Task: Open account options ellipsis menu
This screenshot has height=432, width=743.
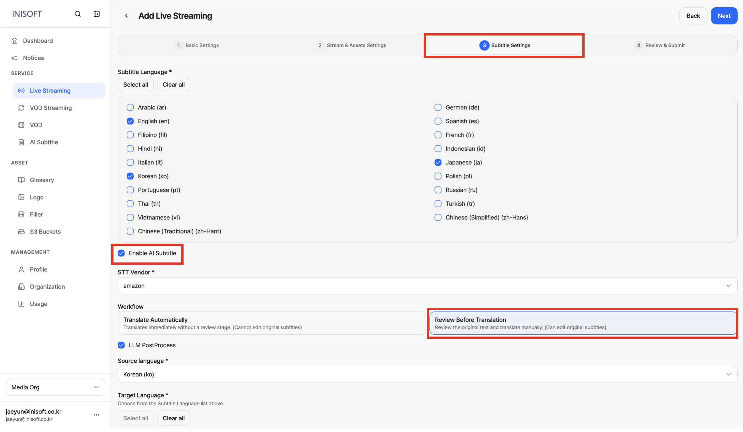Action: pyautogui.click(x=96, y=415)
